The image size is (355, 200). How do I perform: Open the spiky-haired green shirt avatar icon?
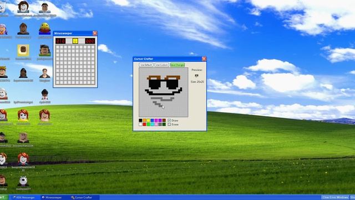44,51
